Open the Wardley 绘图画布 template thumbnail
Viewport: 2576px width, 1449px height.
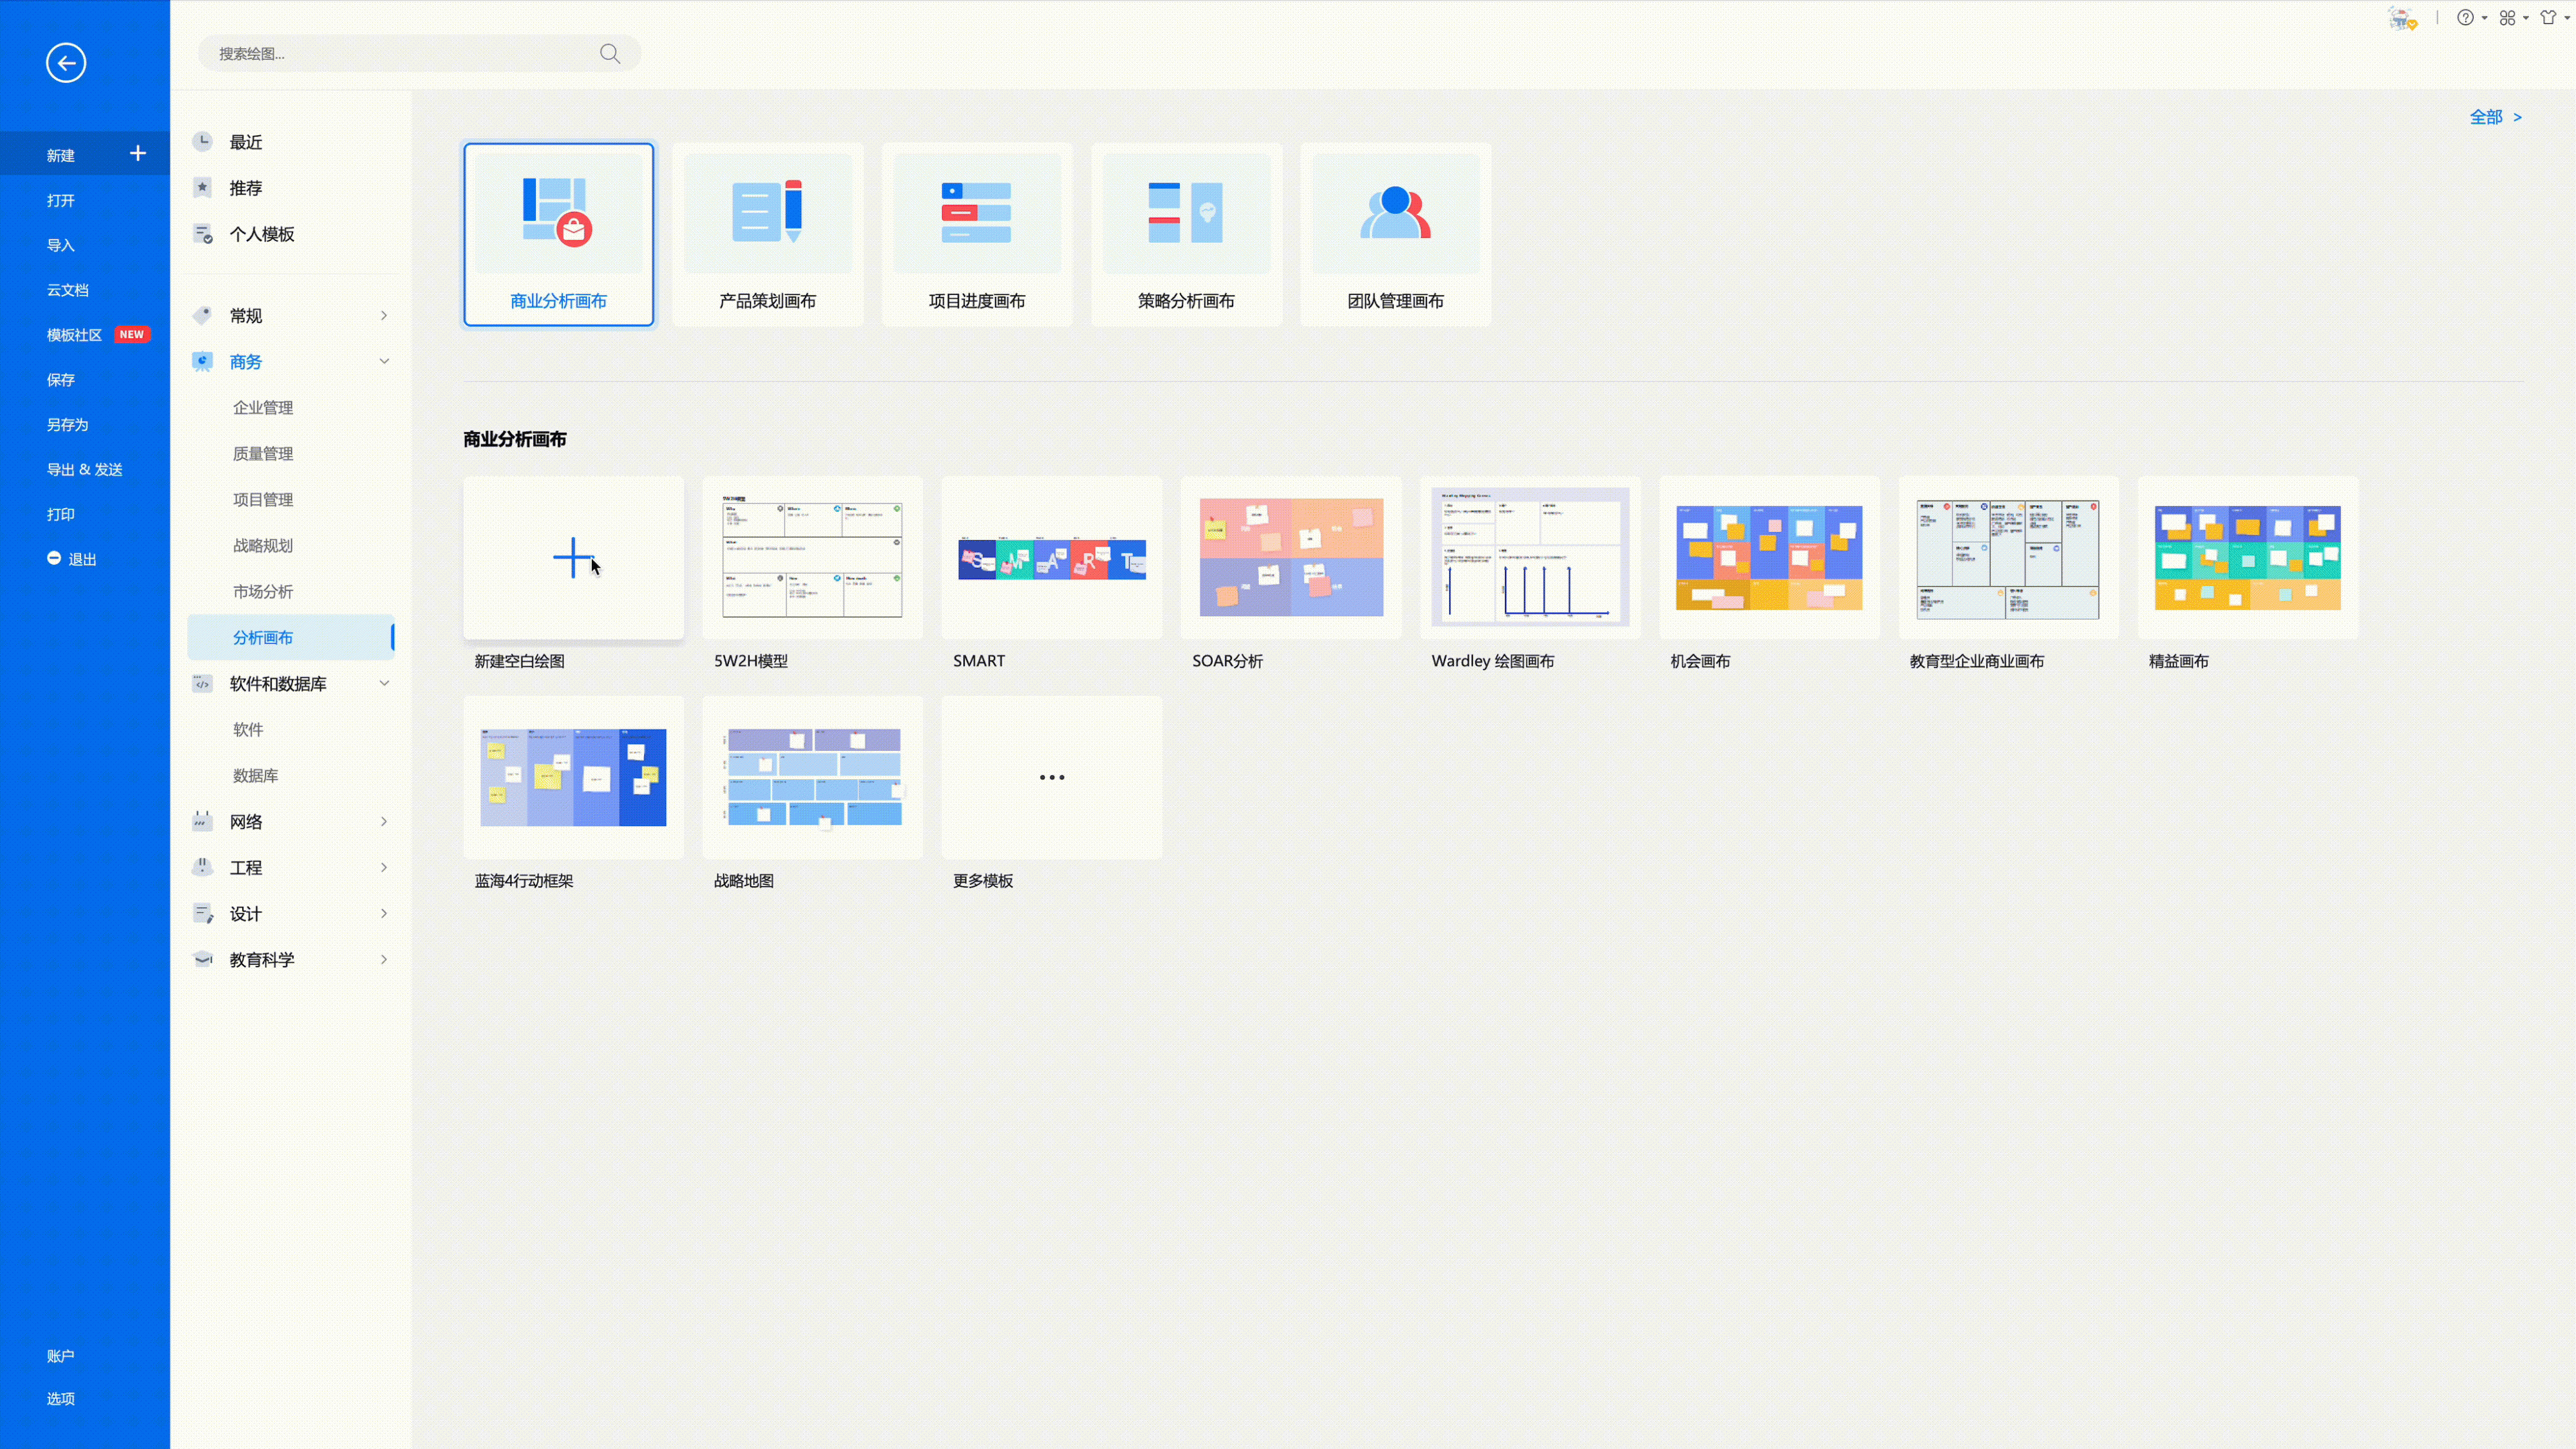(x=1531, y=558)
